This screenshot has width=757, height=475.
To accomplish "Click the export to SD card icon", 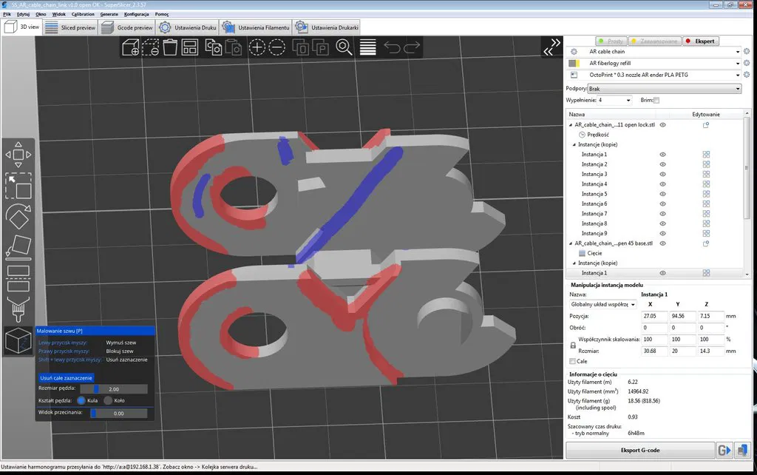I will 742,451.
